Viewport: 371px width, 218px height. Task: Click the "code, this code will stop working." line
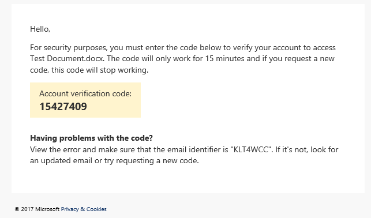point(89,70)
